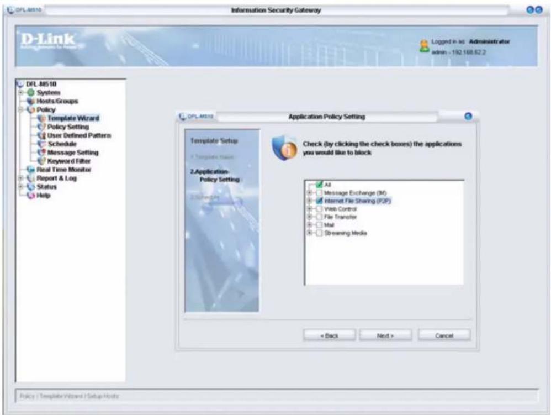Click the Next button
This screenshot has width=551, height=415.
pos(385,335)
